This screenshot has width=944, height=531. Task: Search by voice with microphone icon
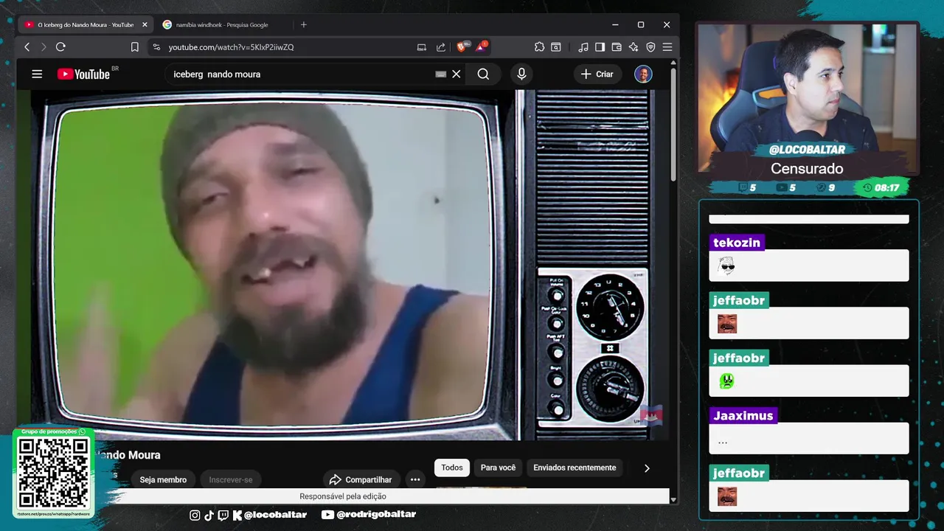tap(521, 74)
